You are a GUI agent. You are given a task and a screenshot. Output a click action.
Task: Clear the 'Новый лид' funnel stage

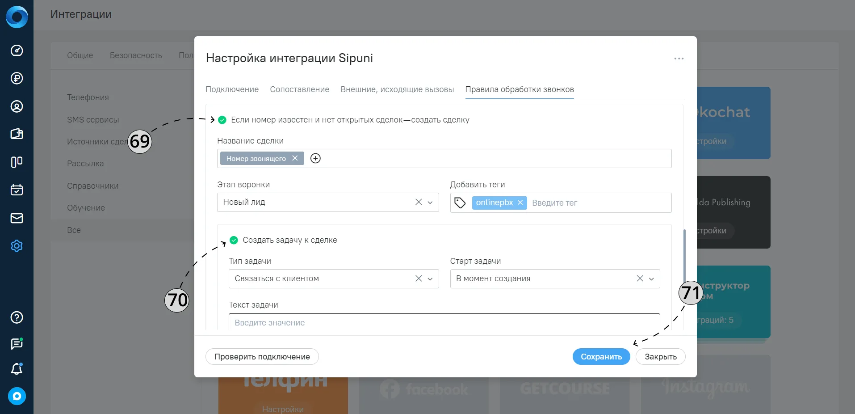(419, 202)
